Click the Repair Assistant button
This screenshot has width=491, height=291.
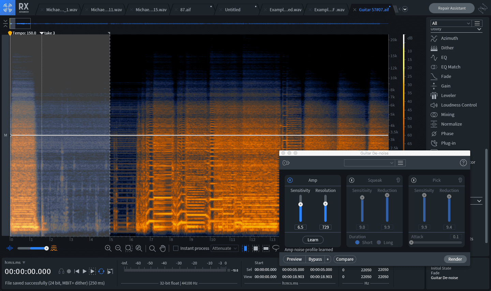[x=452, y=8]
